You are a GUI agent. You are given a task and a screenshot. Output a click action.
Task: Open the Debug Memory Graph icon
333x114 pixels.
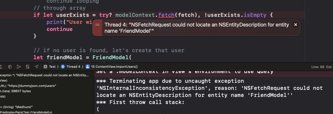[x=19, y=67]
